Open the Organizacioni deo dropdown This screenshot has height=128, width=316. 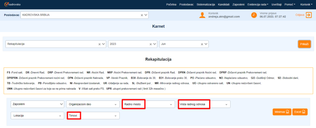(x=115, y=105)
